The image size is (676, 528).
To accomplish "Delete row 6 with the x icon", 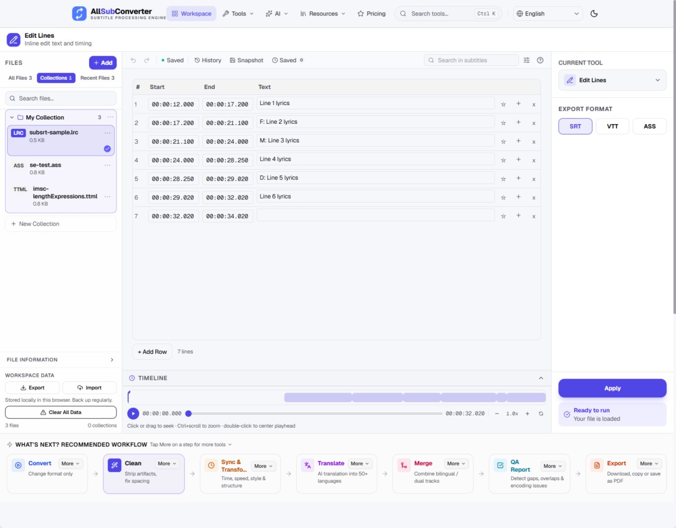I will pos(534,198).
